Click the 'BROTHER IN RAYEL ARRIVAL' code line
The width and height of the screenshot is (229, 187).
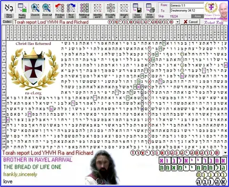click(x=38, y=160)
